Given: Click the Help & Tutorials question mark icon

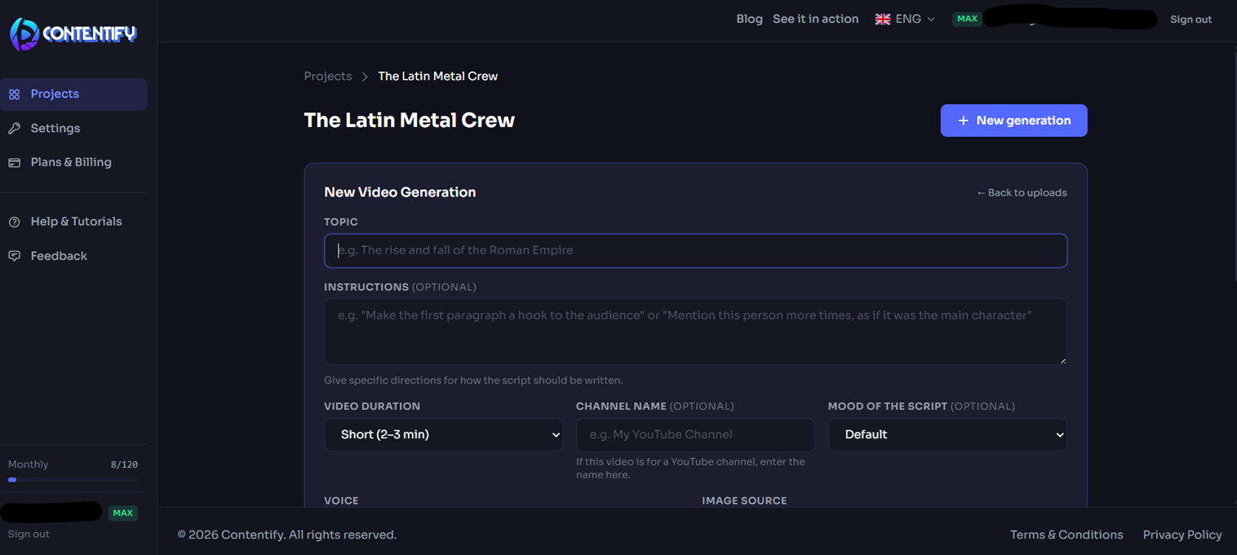Looking at the screenshot, I should click(x=14, y=221).
